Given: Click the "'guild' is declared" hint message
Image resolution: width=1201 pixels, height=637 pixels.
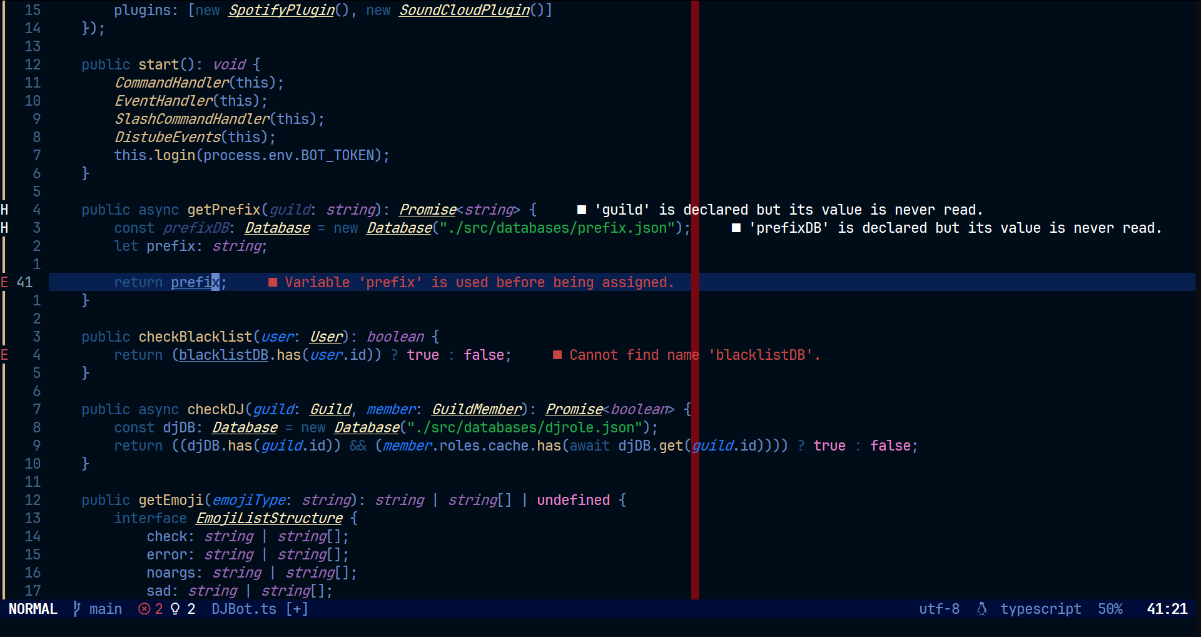Looking at the screenshot, I should (789, 210).
